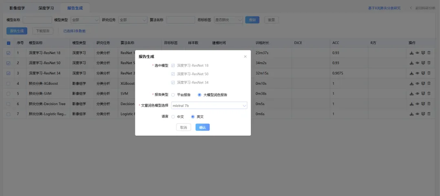Image resolution: width=440 pixels, height=196 pixels.
Task: Download the 深度学习-ResNet 50 model row
Action: pyautogui.click(x=411, y=63)
